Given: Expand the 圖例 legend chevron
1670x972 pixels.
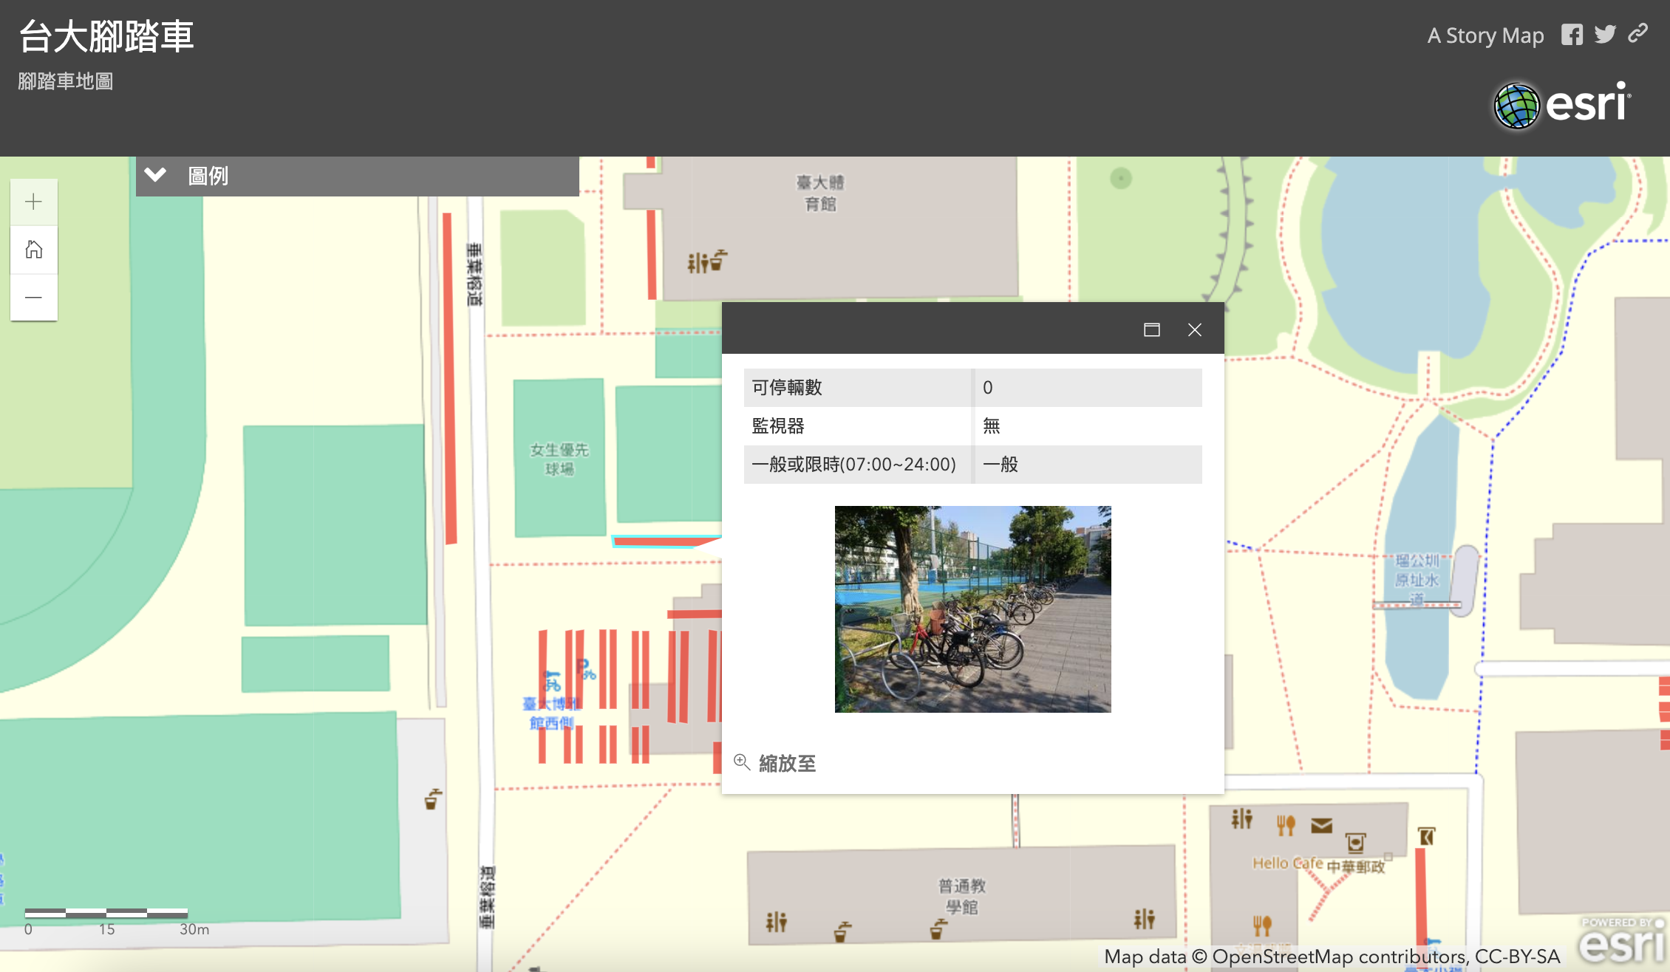Looking at the screenshot, I should tap(155, 176).
